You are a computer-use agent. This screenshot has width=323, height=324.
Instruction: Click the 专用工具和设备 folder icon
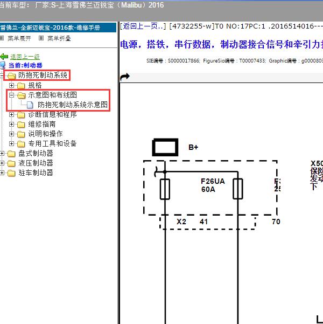21,144
